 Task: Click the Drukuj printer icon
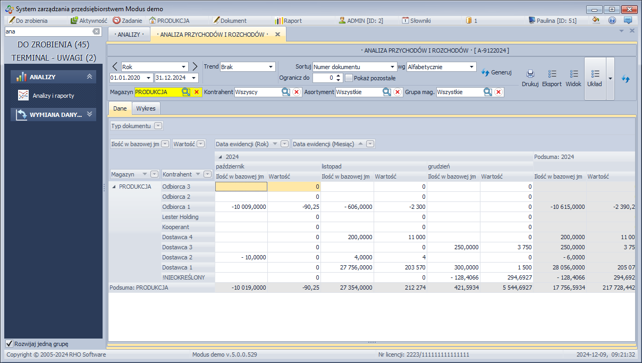point(530,74)
